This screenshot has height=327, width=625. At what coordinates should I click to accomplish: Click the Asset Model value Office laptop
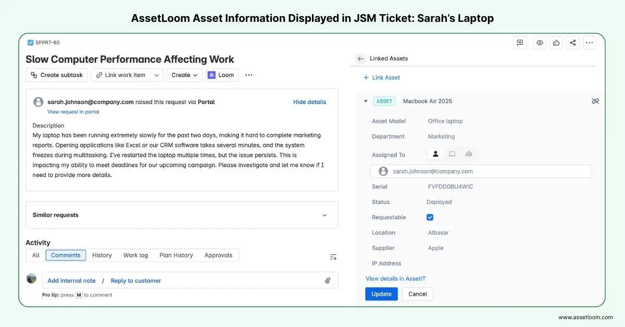click(x=445, y=121)
